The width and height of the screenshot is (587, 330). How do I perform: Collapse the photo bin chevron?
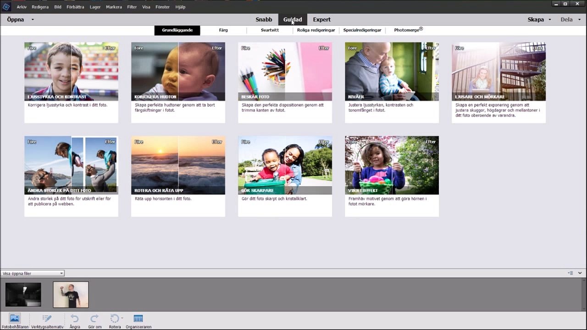tap(580, 273)
